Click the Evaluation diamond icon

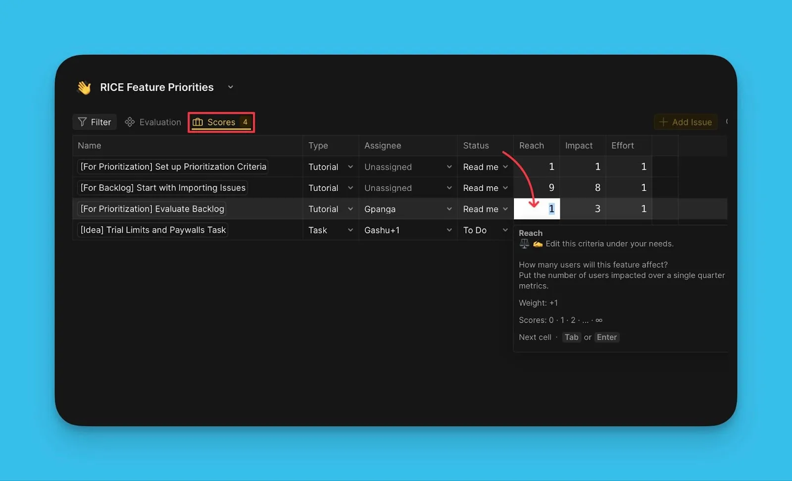click(x=130, y=122)
